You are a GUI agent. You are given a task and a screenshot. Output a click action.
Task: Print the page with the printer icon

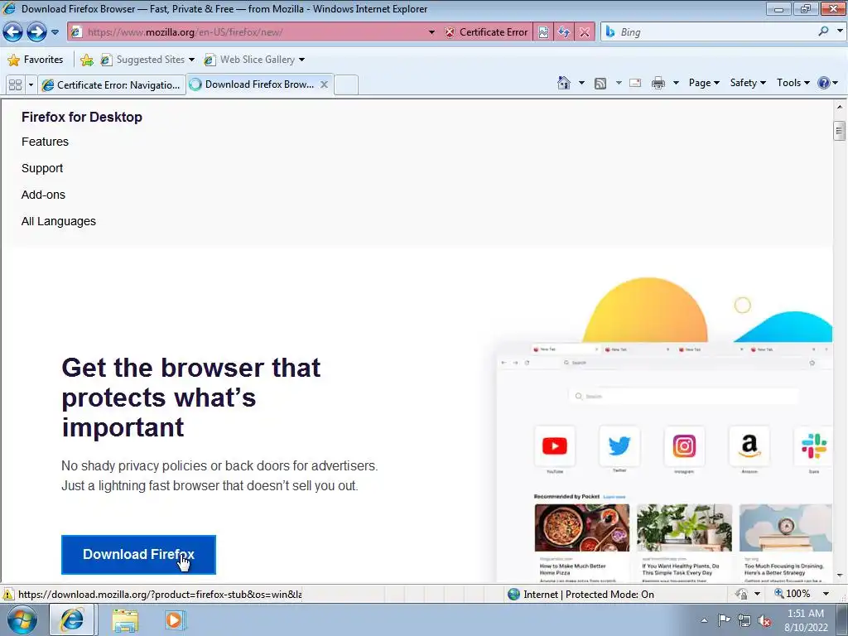point(658,84)
